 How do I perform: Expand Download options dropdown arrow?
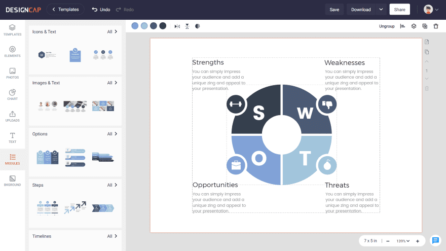[381, 10]
